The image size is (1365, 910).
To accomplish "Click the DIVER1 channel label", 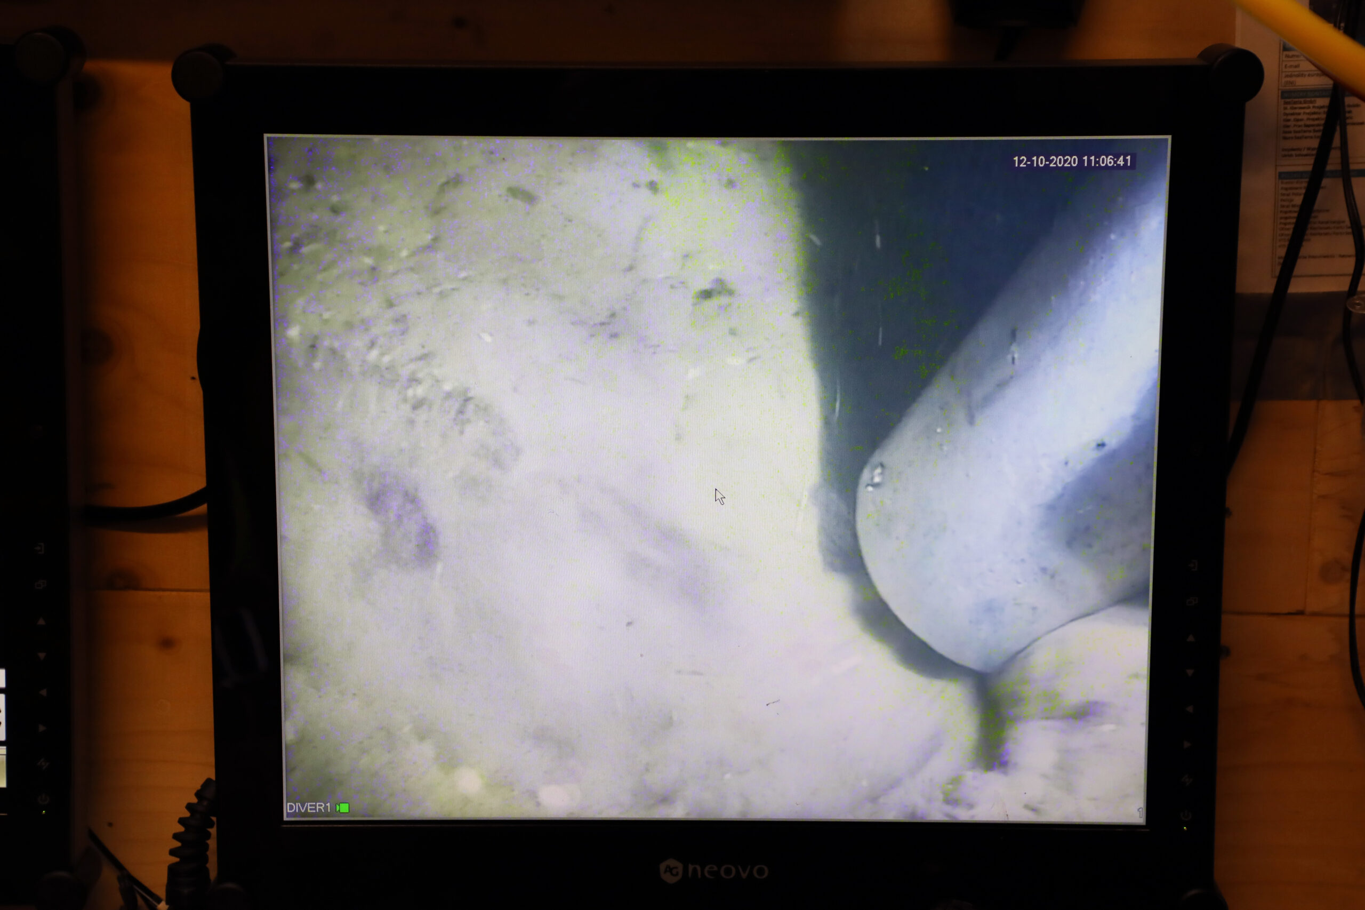I will (308, 808).
